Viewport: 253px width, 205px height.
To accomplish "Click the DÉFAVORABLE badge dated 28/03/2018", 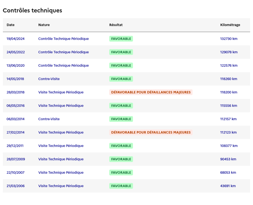I will point(151,92).
